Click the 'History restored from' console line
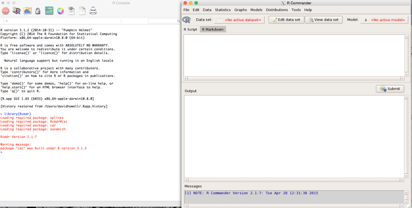The width and height of the screenshot is (412, 208). [54, 106]
